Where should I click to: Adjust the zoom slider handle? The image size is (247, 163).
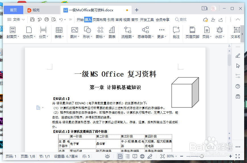(202, 156)
